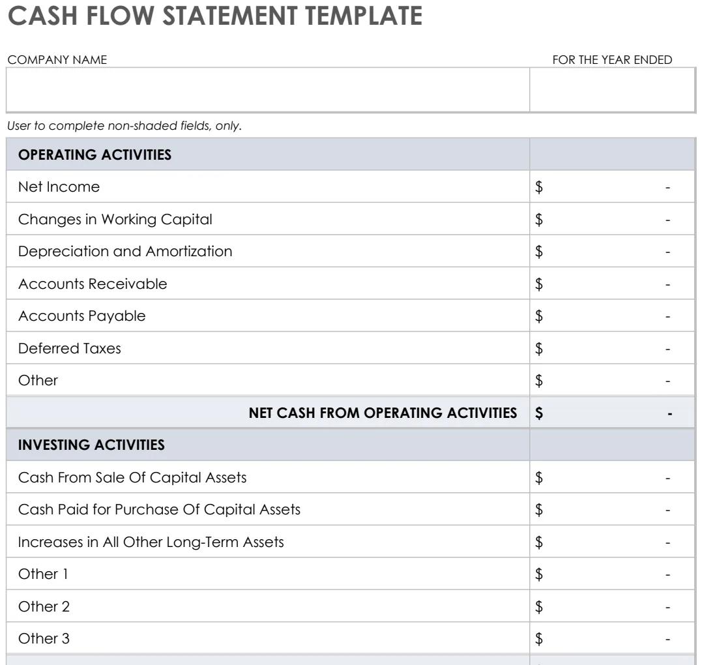Click 'User to complete non-shaded fields' note
This screenshot has width=702, height=665.
[x=124, y=126]
